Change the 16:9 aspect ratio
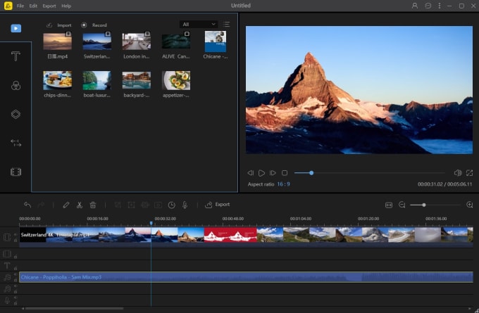This screenshot has width=479, height=313. click(283, 184)
